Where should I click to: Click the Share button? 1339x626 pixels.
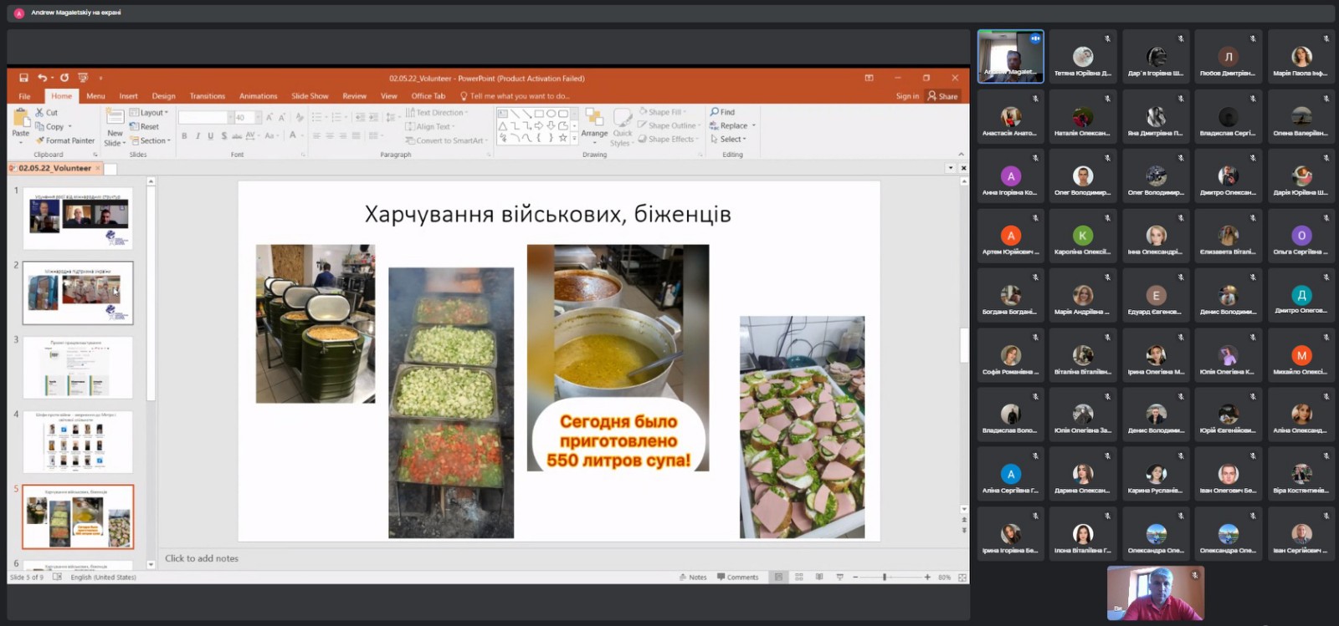[942, 96]
